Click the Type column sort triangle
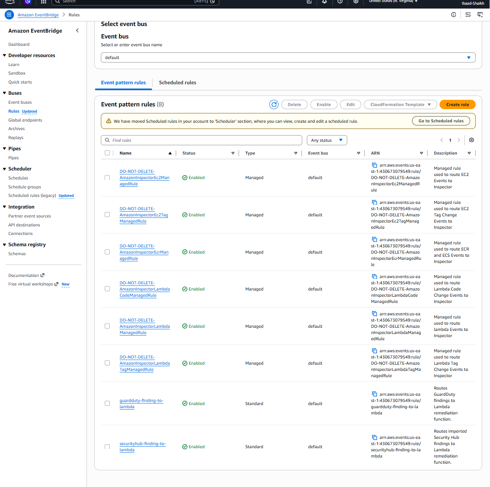 [x=296, y=153]
